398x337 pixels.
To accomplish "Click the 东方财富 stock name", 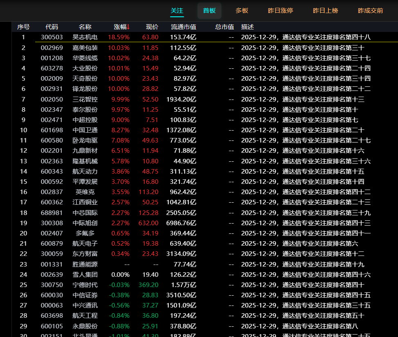I will 85,254.
